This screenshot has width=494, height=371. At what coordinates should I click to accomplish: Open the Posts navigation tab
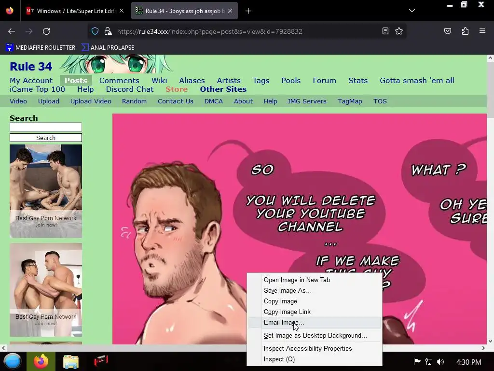(x=76, y=81)
